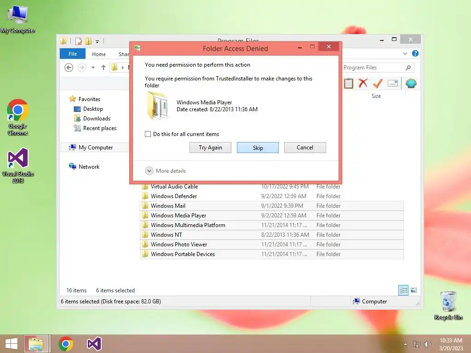Viewport: 471px width, 353px height.
Task: Click the Paste clipboard icon in ribbon
Action: 349,83
